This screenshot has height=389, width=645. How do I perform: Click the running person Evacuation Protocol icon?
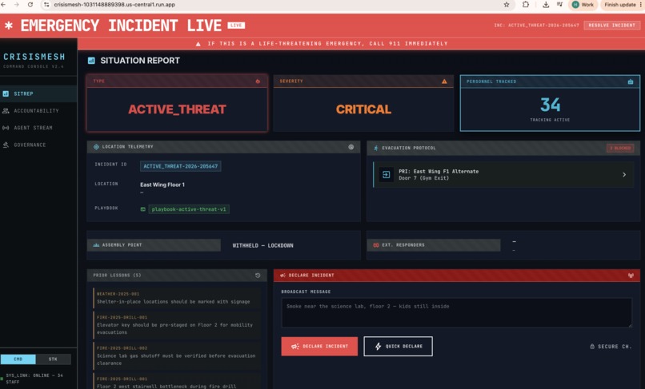point(375,148)
